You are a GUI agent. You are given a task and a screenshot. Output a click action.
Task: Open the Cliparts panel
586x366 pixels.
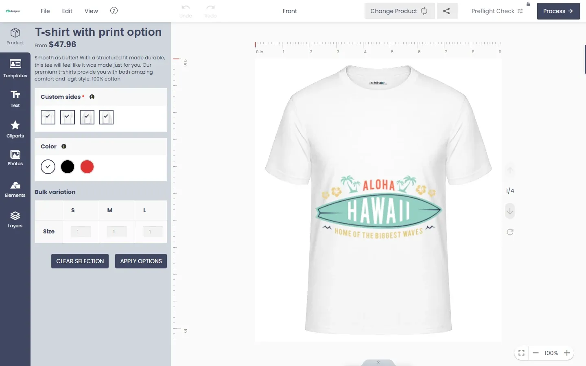click(15, 129)
